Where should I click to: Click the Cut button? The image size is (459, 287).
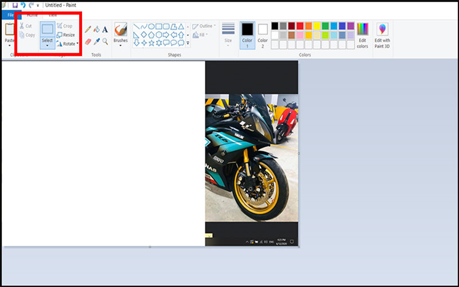(x=25, y=26)
